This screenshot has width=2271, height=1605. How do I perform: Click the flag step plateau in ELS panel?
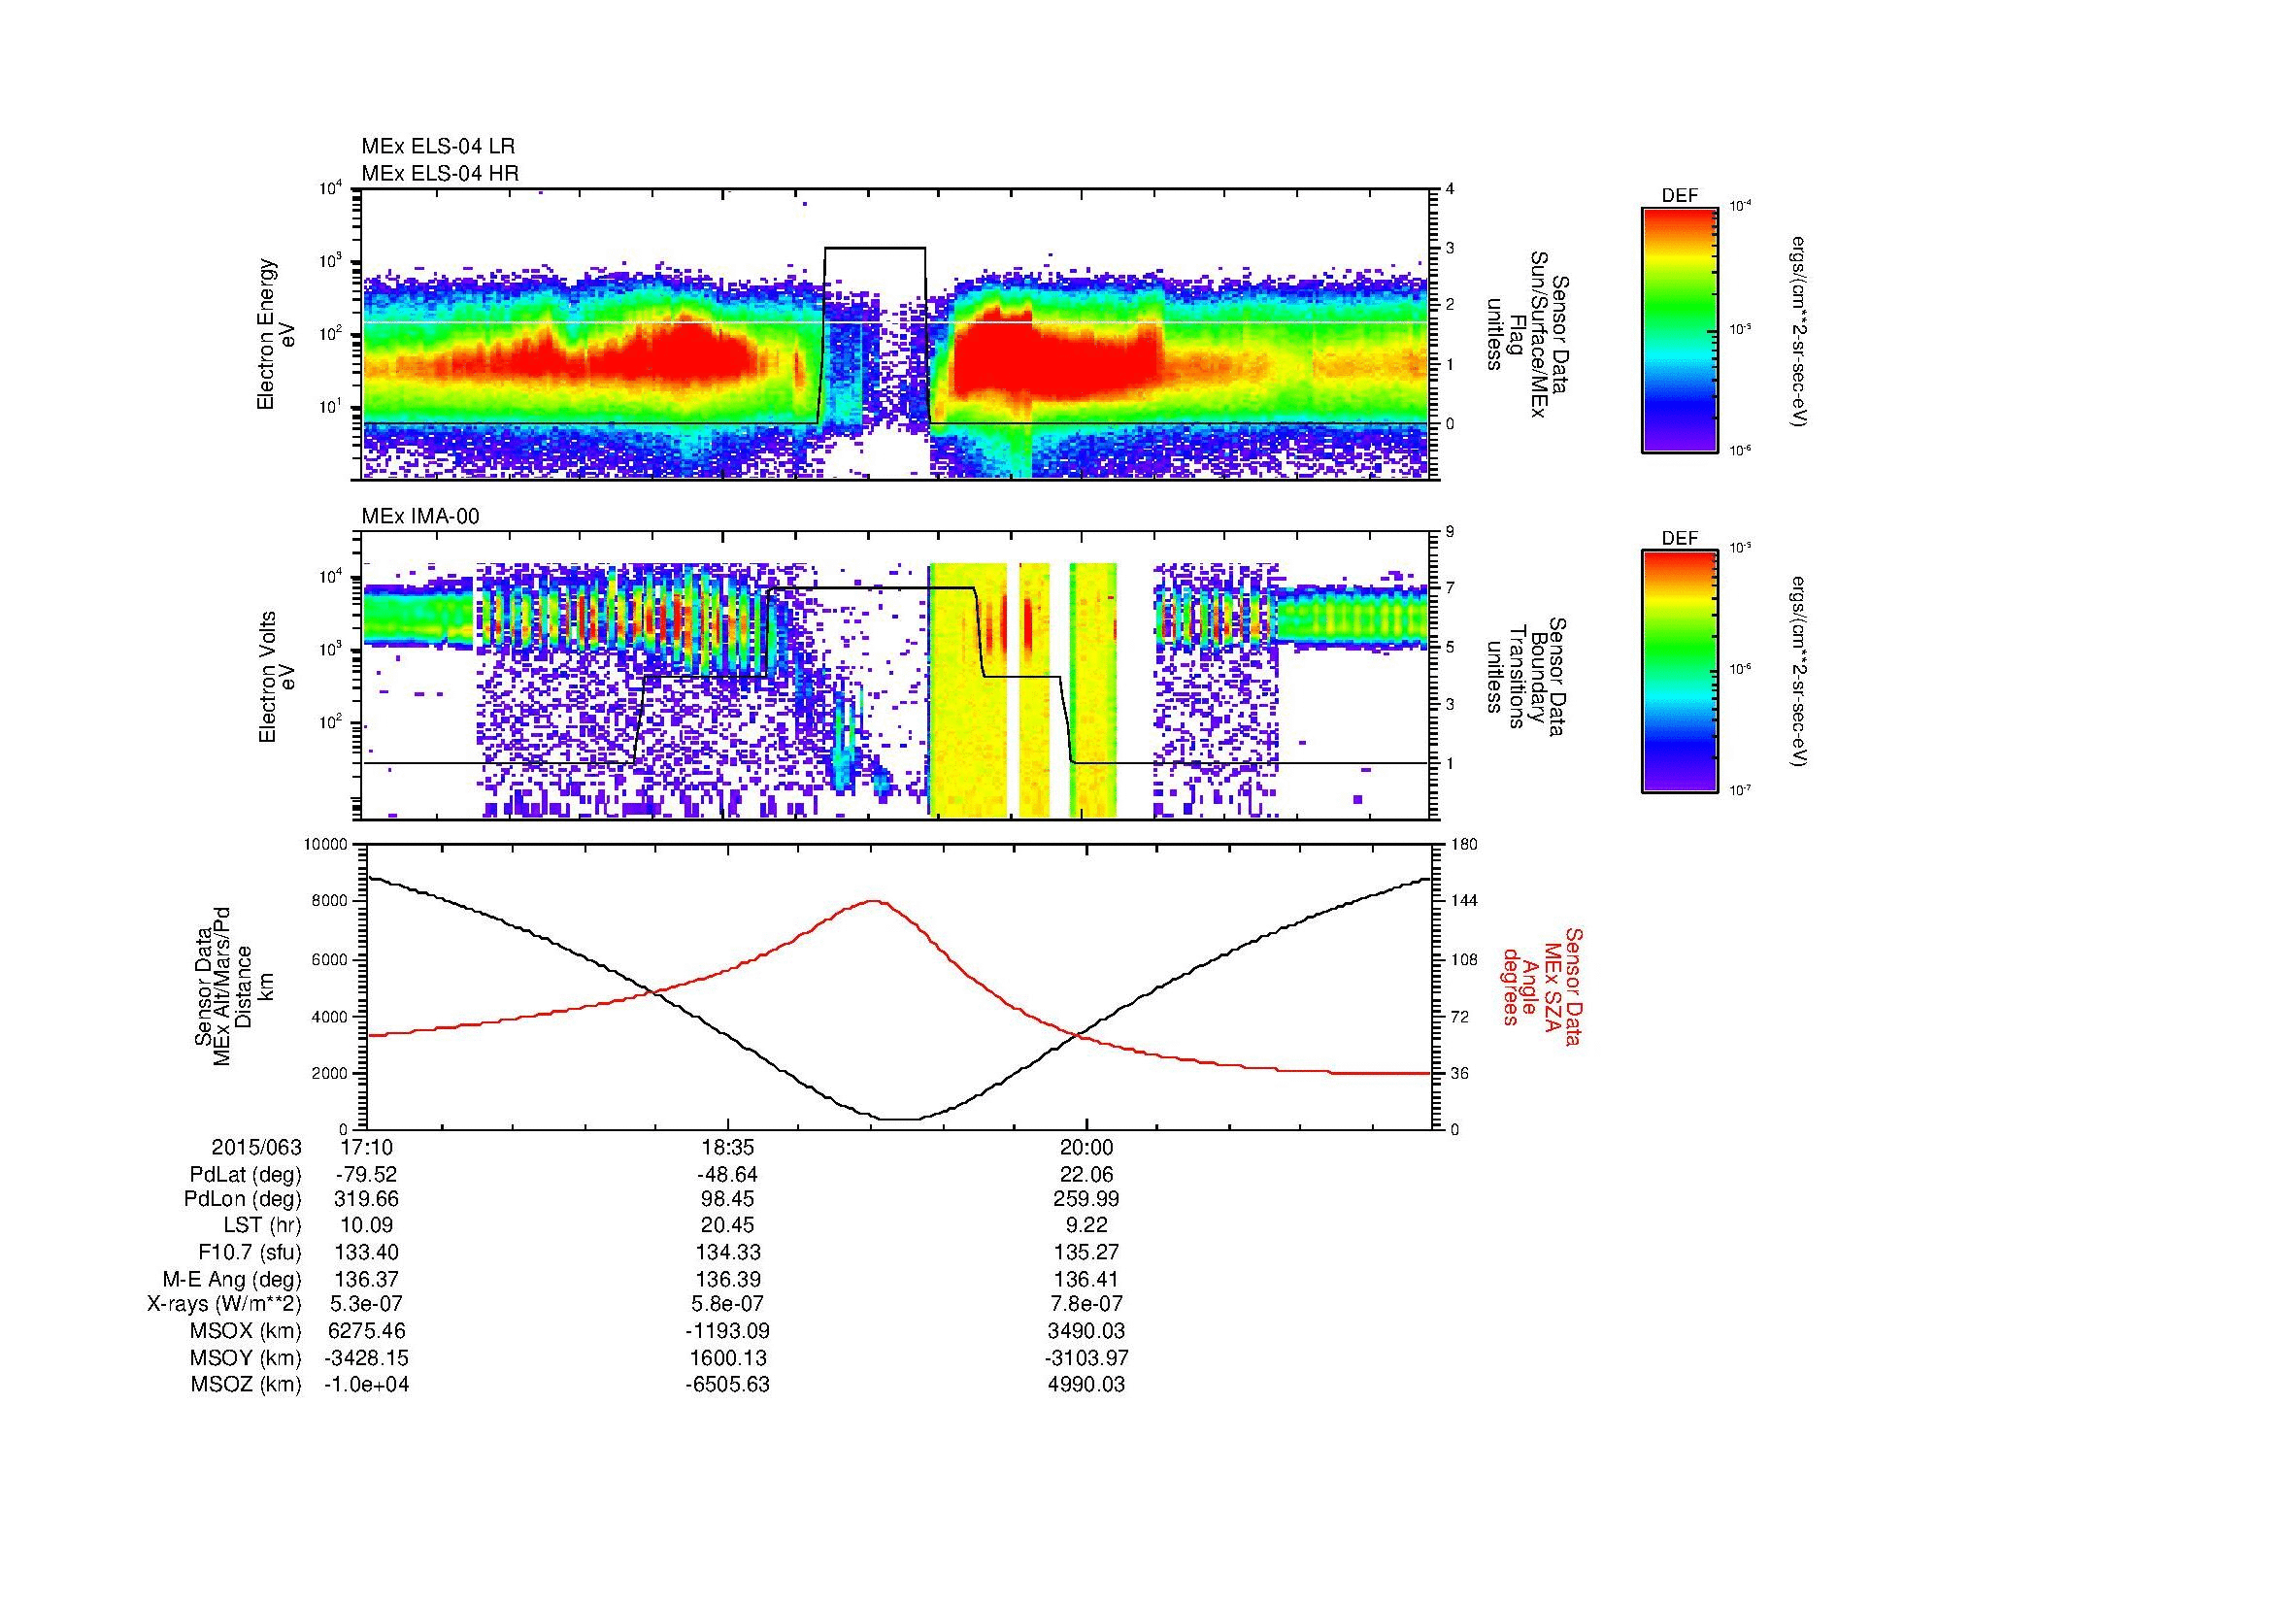click(x=876, y=249)
